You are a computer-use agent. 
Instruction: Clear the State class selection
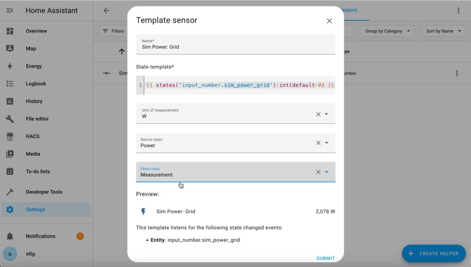pos(318,172)
